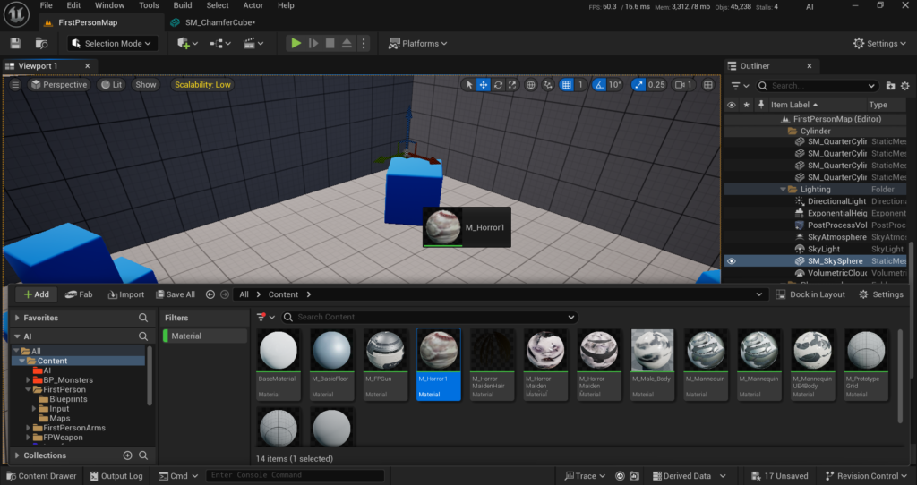The image size is (917, 485).
Task: Collapse the FirstPerson folder in tree
Action: tap(28, 389)
